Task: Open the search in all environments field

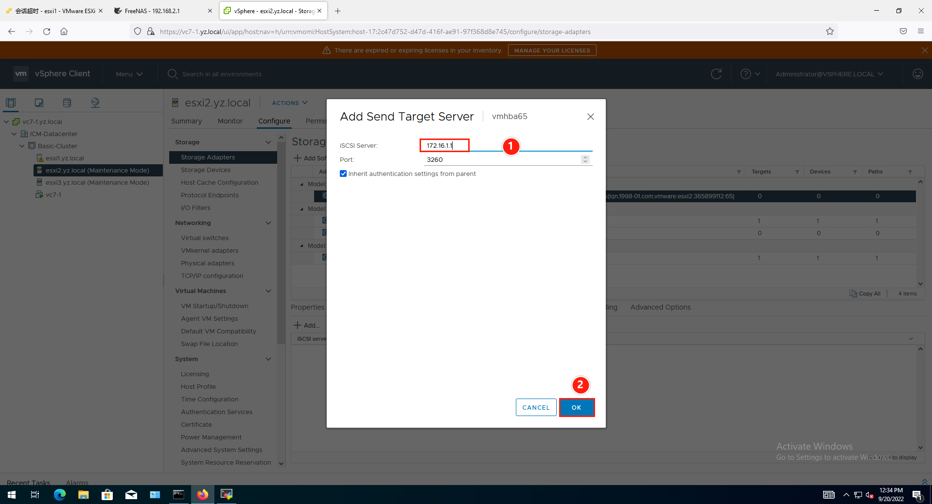Action: pos(221,74)
